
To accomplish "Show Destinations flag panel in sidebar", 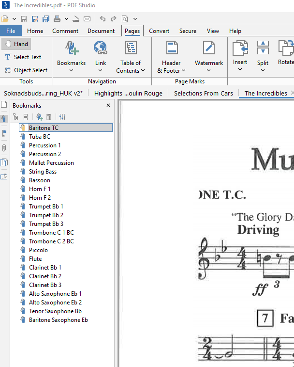I will pyautogui.click(x=4, y=133).
